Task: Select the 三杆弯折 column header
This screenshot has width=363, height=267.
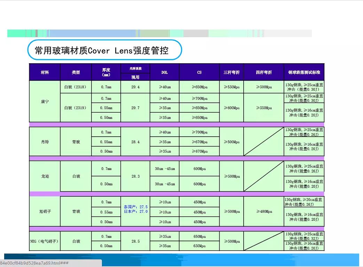Action: [x=231, y=72]
